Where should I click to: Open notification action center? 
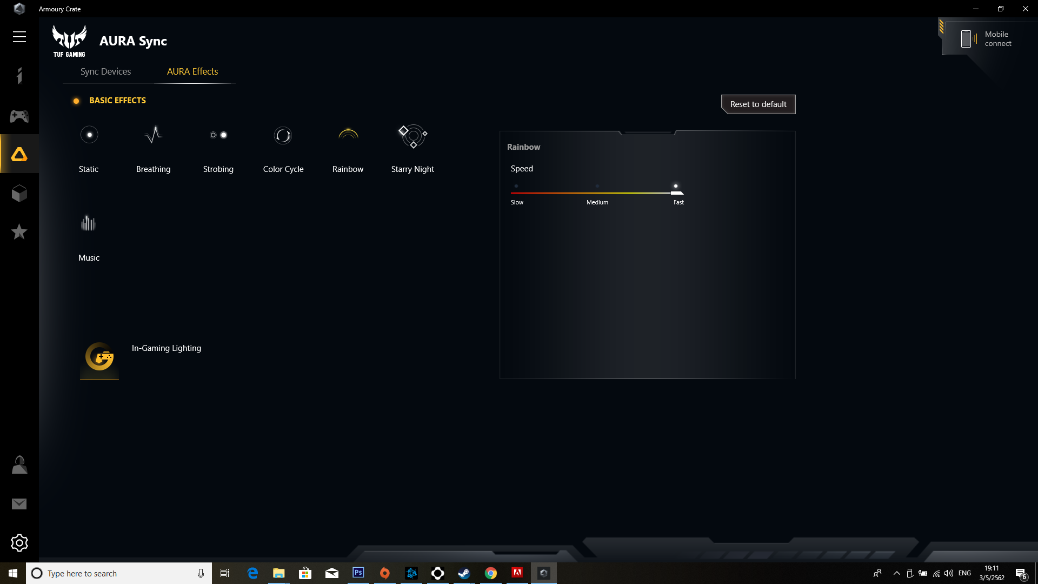[1021, 573]
